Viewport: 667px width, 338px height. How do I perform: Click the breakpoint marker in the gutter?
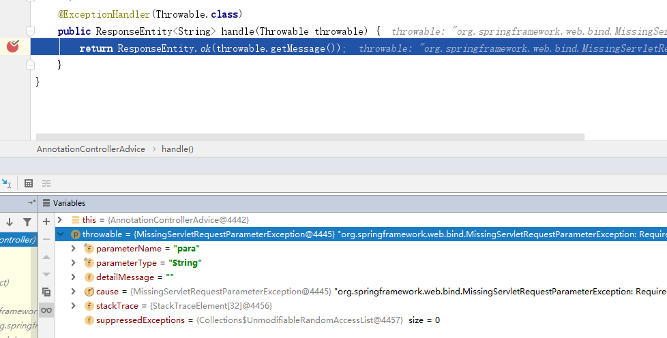pyautogui.click(x=12, y=46)
